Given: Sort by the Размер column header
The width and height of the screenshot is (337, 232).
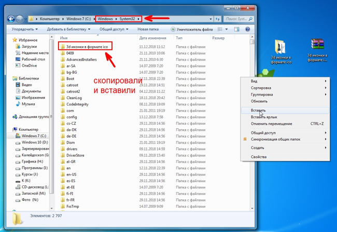Looking at the screenshot, I should click(218, 38).
